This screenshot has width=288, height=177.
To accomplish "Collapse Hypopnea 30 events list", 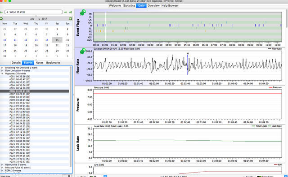I will 2,73.
